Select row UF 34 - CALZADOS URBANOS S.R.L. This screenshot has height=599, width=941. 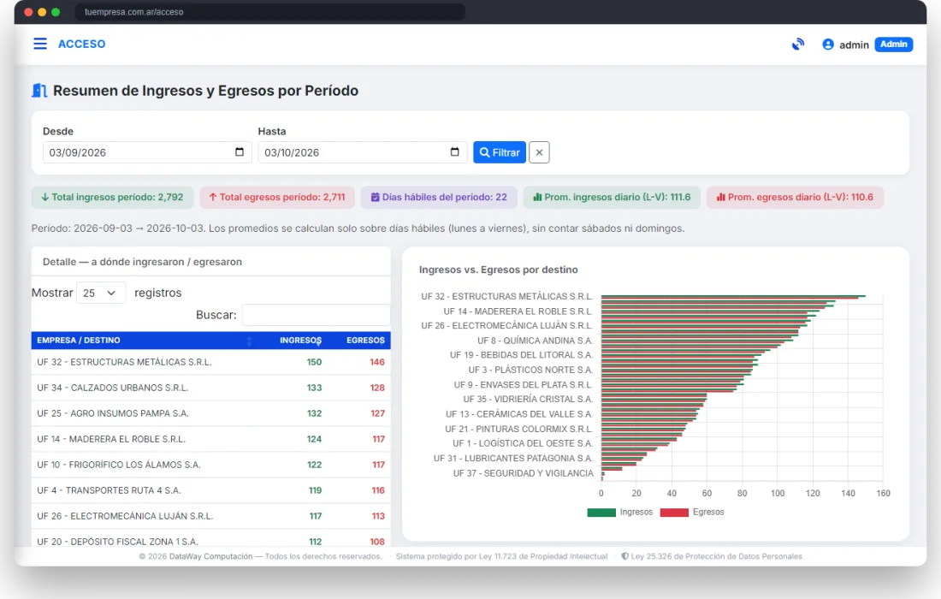[x=210, y=388]
